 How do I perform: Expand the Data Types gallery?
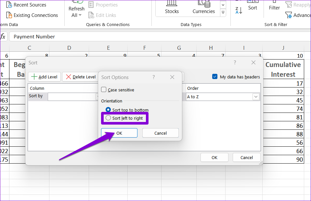click(x=223, y=13)
